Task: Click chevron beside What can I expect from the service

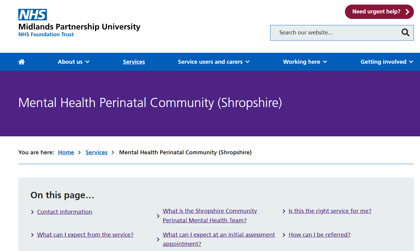Action: (32, 235)
